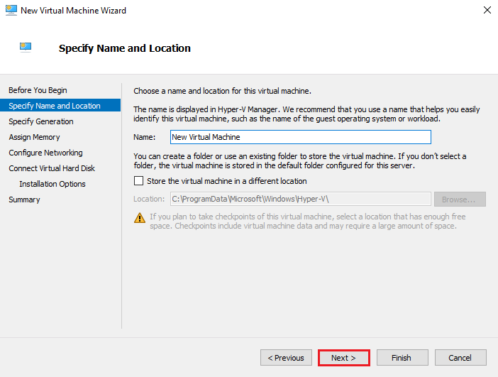
Task: Open the Configure Networking step
Action: click(x=45, y=153)
